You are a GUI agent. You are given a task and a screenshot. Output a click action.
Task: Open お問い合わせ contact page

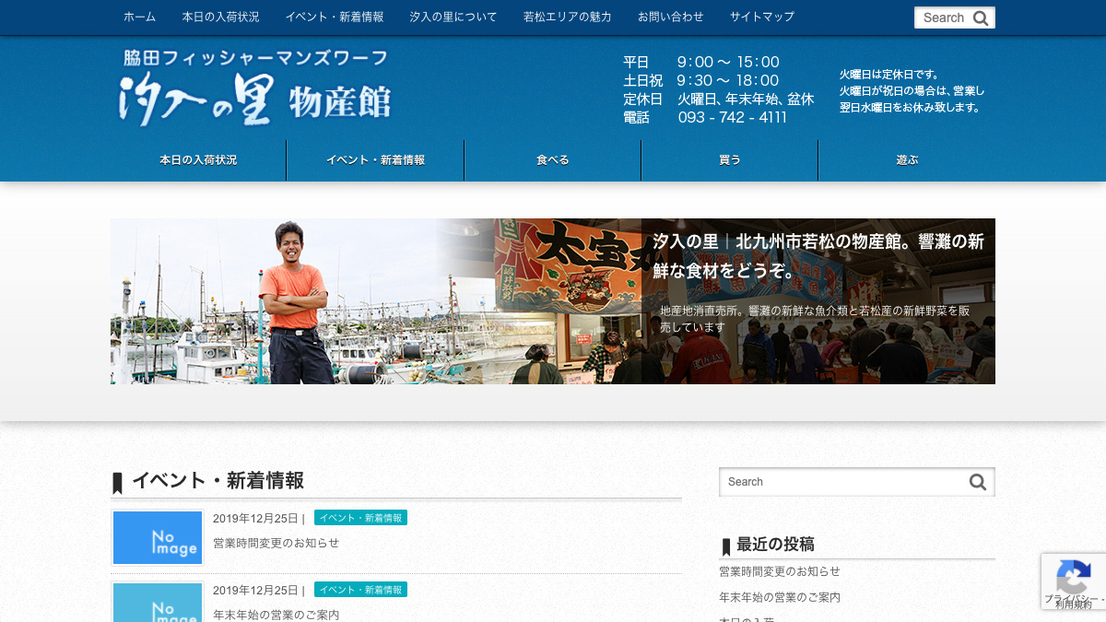click(670, 17)
